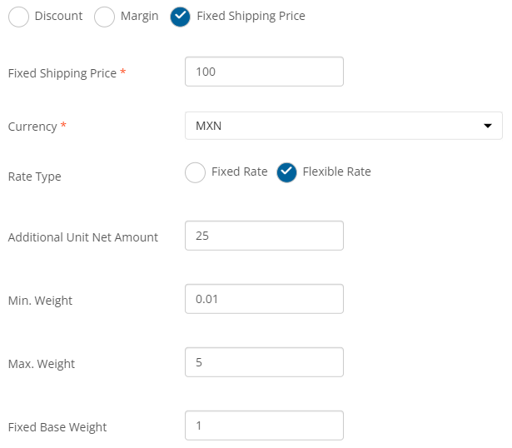Viewport: 512px width, 448px height.
Task: Click the Rate Type field label
Action: click(35, 177)
